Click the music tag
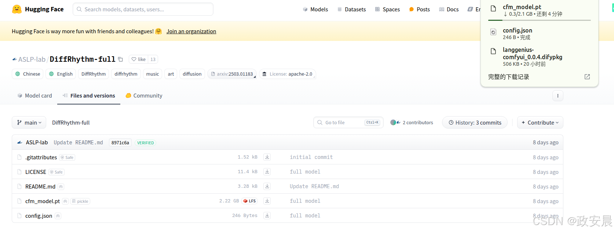This screenshot has width=614, height=232. (153, 74)
